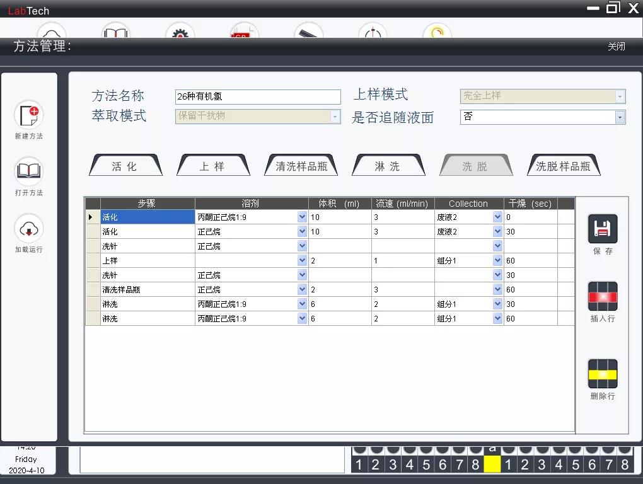Screen dimensions: 643x484
Task: Open Collection dropdown for 上样 row
Action: 497,261
